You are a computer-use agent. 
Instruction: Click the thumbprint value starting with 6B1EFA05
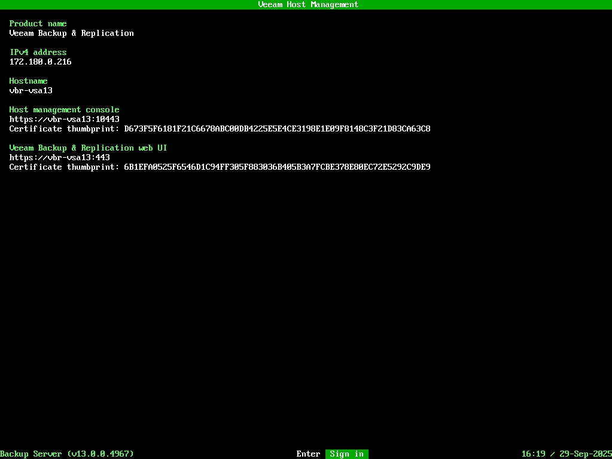click(277, 167)
